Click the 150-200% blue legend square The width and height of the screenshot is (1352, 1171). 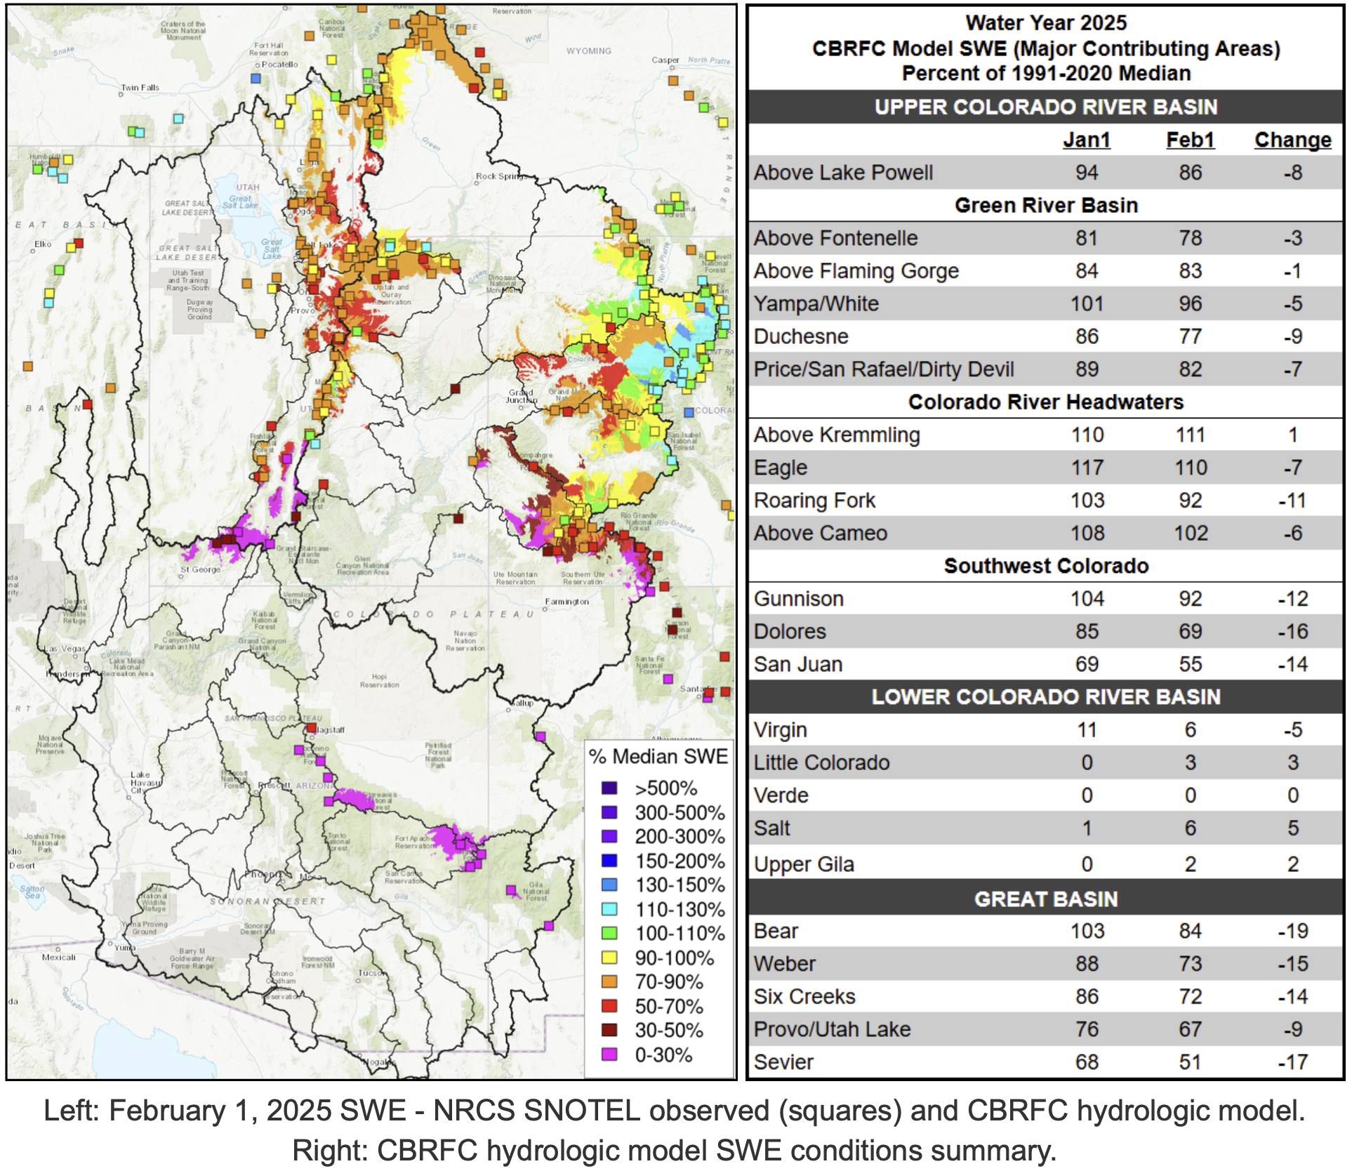click(609, 861)
